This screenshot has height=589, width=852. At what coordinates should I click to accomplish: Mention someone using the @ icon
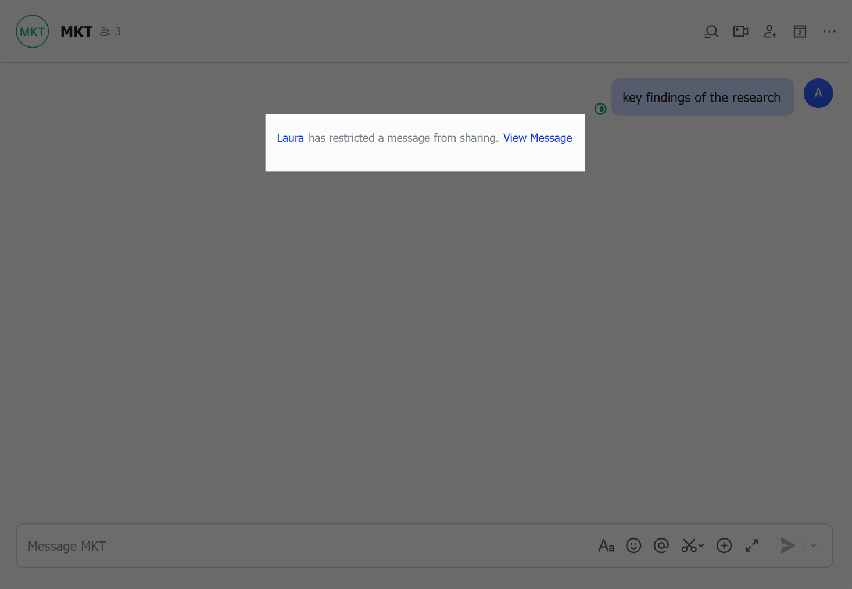click(x=661, y=545)
